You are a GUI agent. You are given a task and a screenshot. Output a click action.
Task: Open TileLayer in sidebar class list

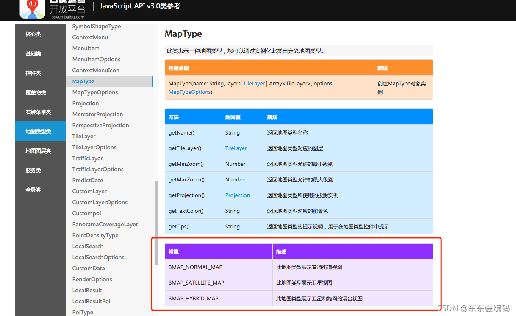pyautogui.click(x=84, y=136)
